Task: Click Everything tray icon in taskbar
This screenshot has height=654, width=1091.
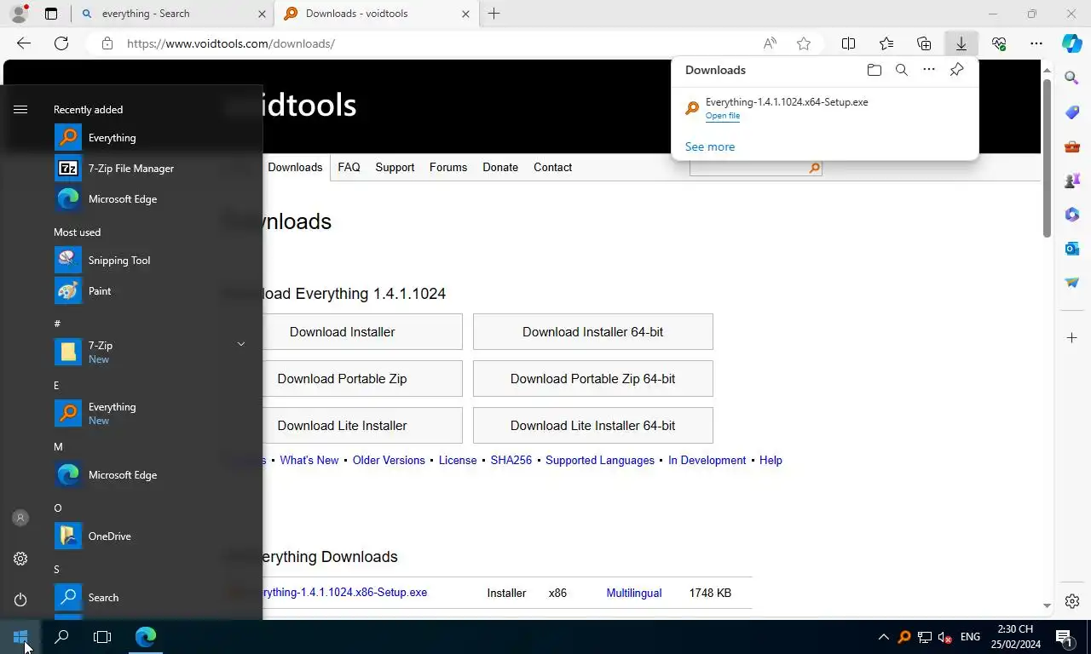Action: pyautogui.click(x=904, y=637)
